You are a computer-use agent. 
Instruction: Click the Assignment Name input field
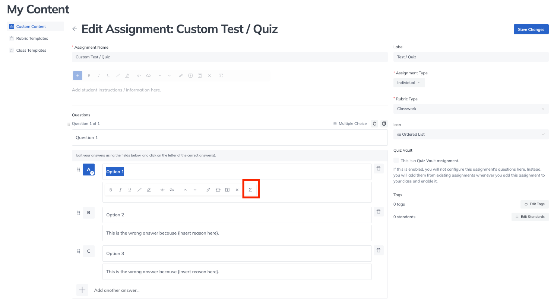tap(229, 57)
